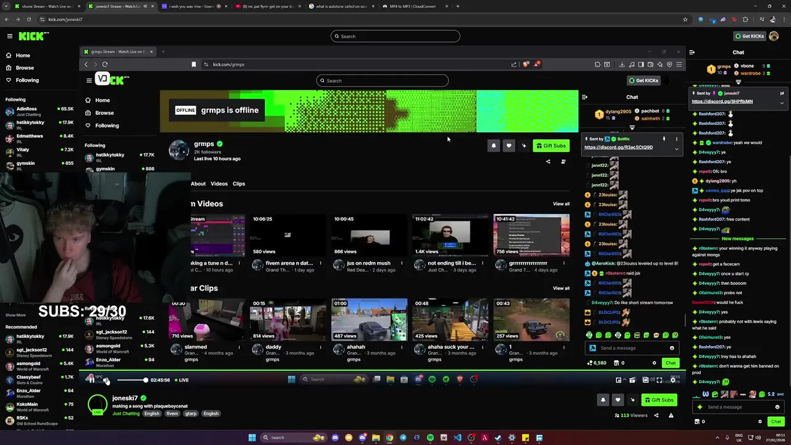Open the outer pinned discord.gg link
Screen dimensions: 791x445
[x=722, y=101]
